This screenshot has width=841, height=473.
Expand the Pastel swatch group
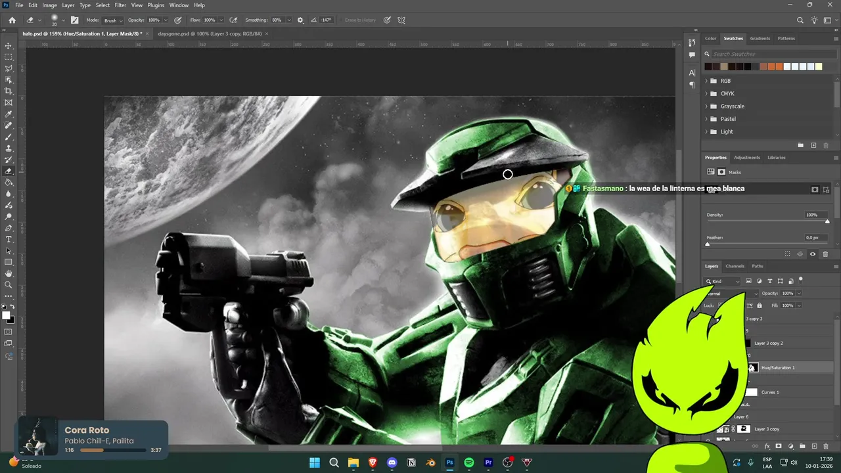(x=707, y=119)
